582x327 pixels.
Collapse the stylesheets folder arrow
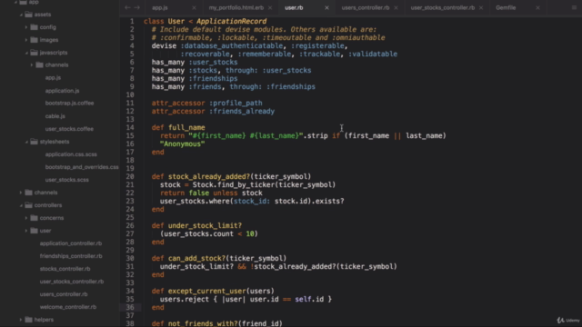(x=26, y=142)
